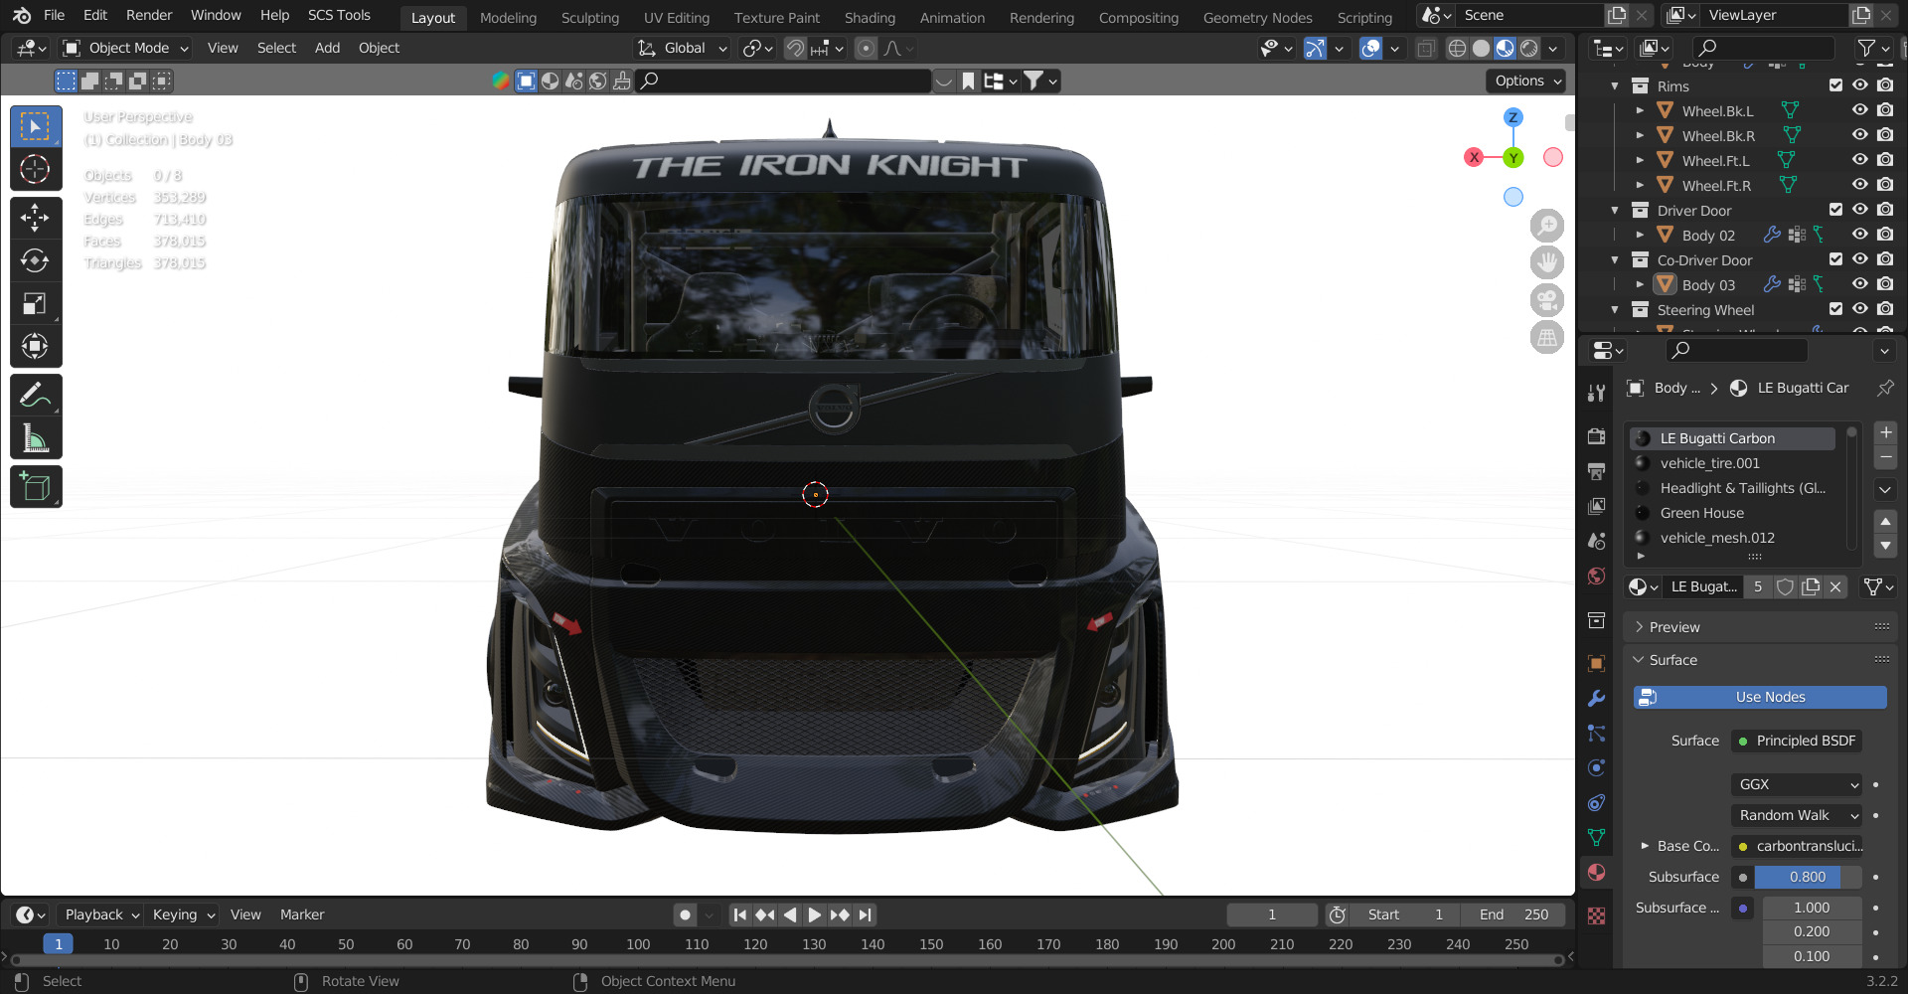Disable Body 03 in renders
Screen dimensions: 1908x994
pos(1885,284)
